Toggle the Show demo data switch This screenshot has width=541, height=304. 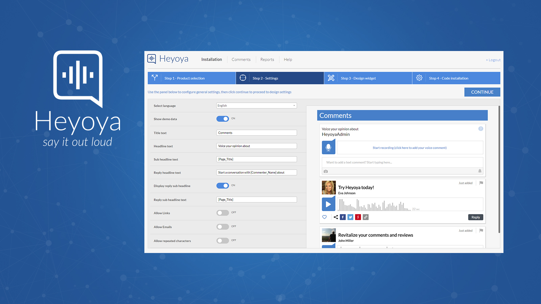222,119
